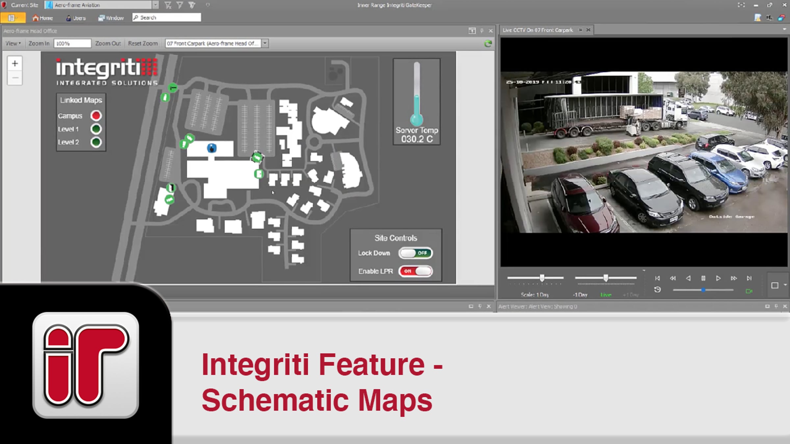
Task: Rewind the CCTV footage fast
Action: (x=673, y=278)
